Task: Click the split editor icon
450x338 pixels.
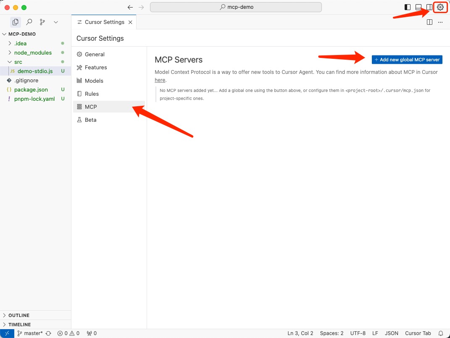Action: [429, 22]
